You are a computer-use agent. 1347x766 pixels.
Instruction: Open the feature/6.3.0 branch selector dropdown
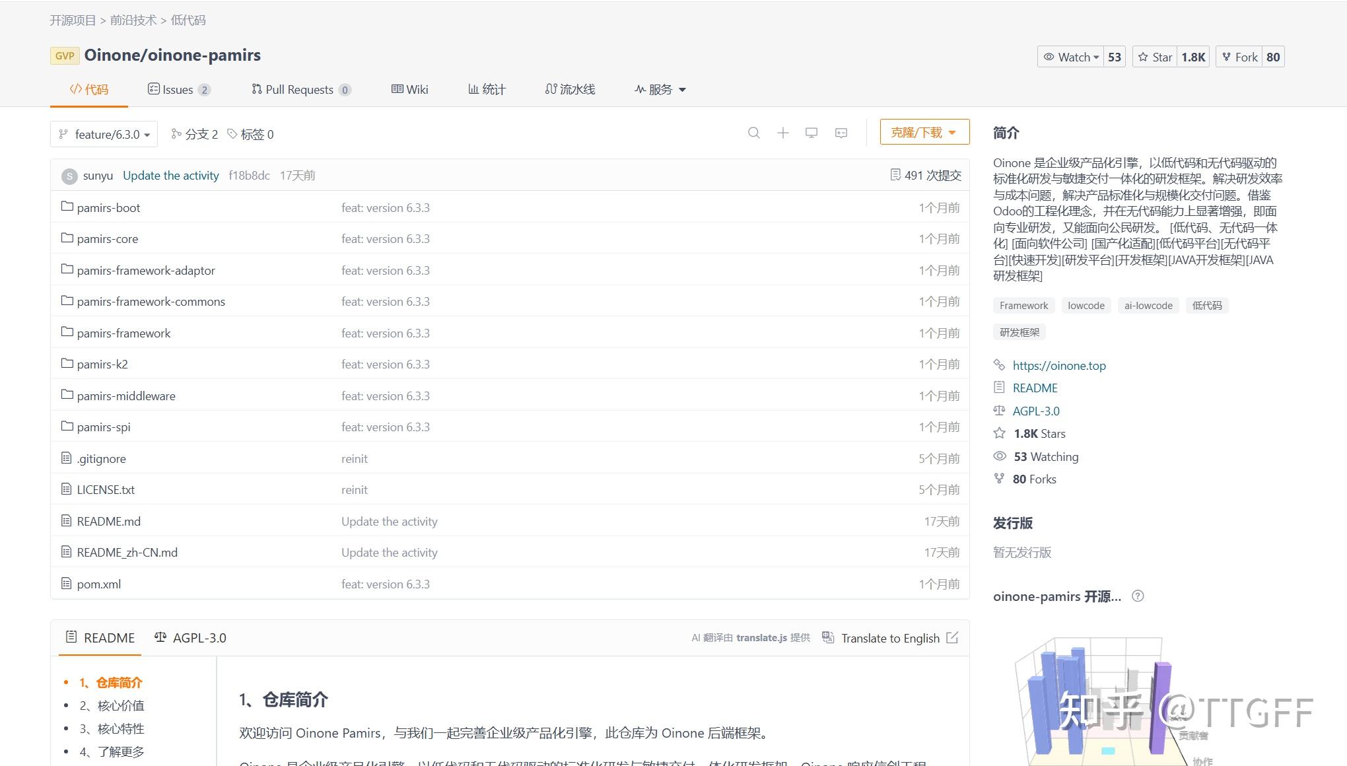coord(104,134)
